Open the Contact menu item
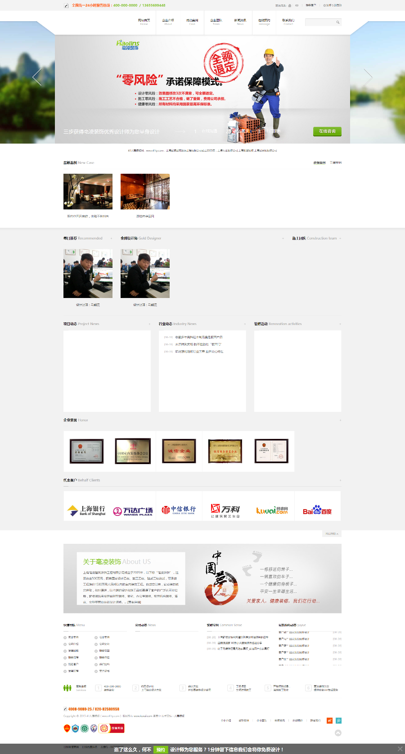 [288, 22]
